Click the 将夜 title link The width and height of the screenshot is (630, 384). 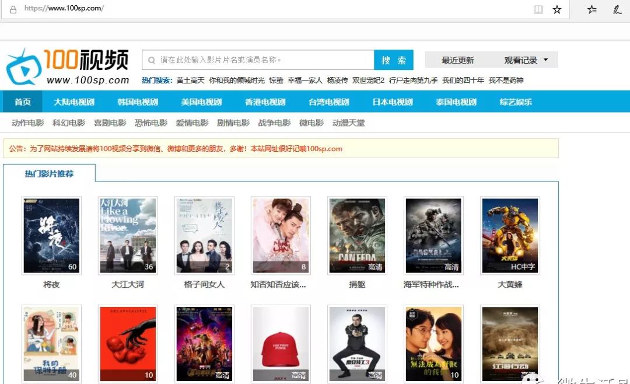pos(51,284)
